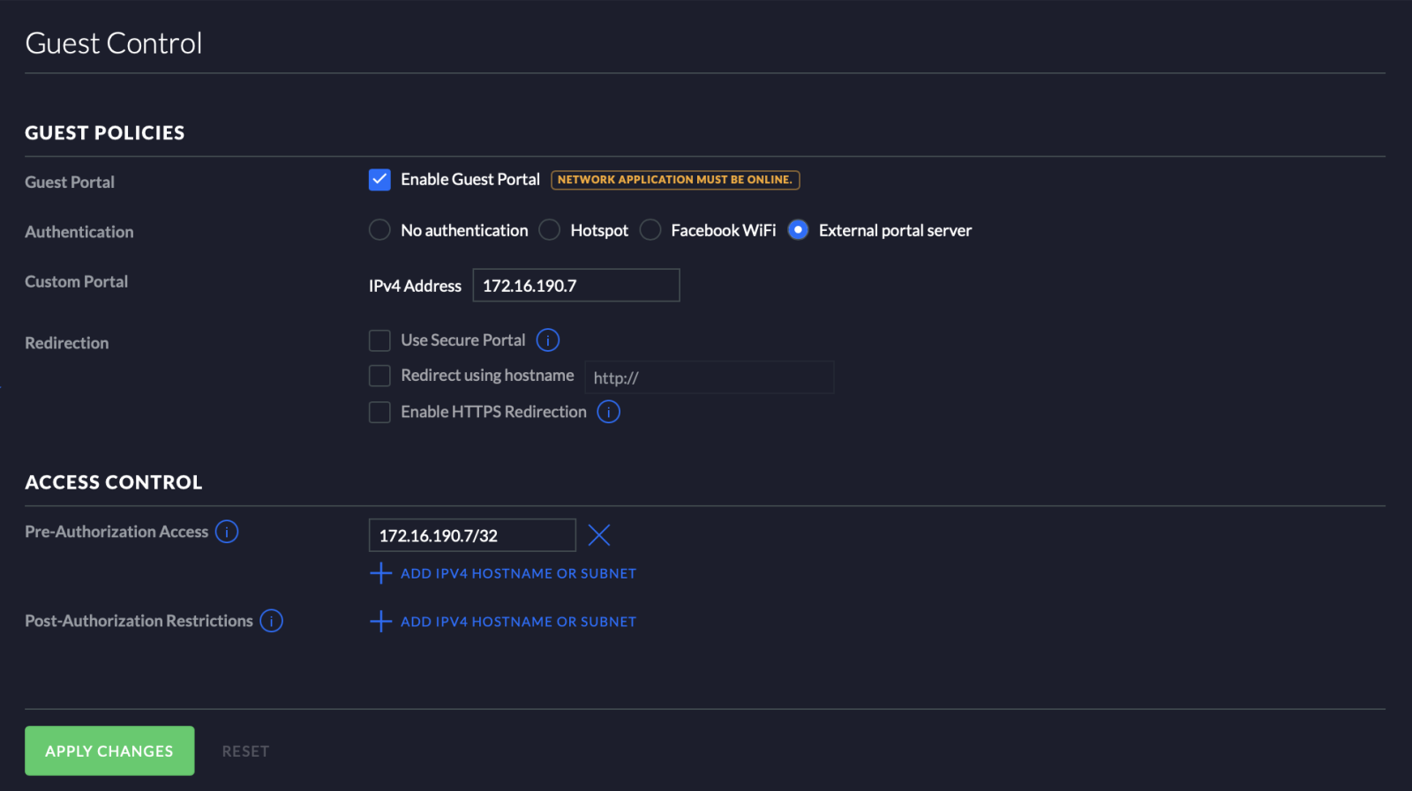Choose Hotspot authentication radio button

[550, 230]
